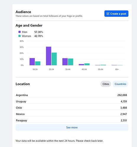The height and width of the screenshot is (147, 137).
Task: Click the pencil icon in Create a post
Action: click(108, 14)
